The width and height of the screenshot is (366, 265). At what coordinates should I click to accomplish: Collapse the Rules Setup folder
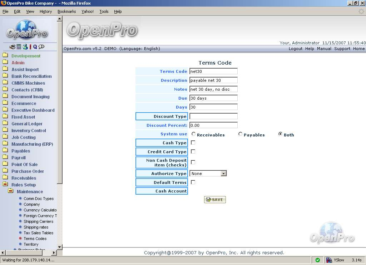[5, 185]
